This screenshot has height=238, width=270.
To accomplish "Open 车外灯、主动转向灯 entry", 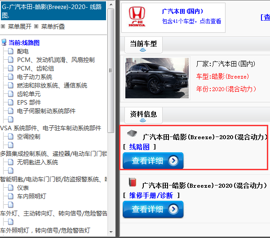I will pos(53,213).
